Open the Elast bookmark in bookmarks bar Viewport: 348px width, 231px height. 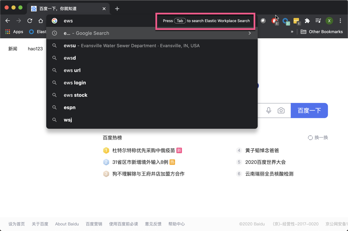[x=38, y=32]
